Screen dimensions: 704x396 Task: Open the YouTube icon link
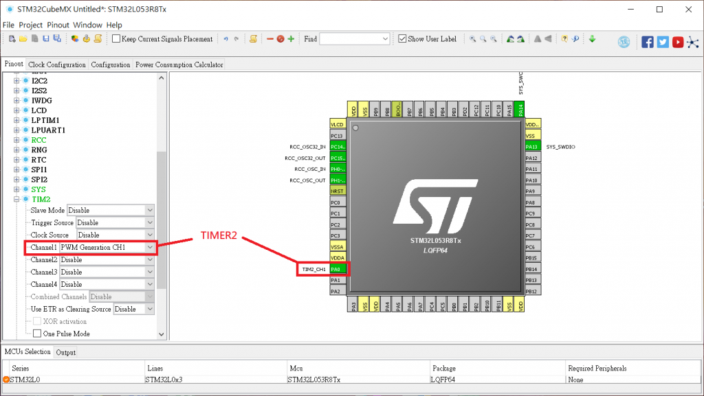[x=678, y=42]
